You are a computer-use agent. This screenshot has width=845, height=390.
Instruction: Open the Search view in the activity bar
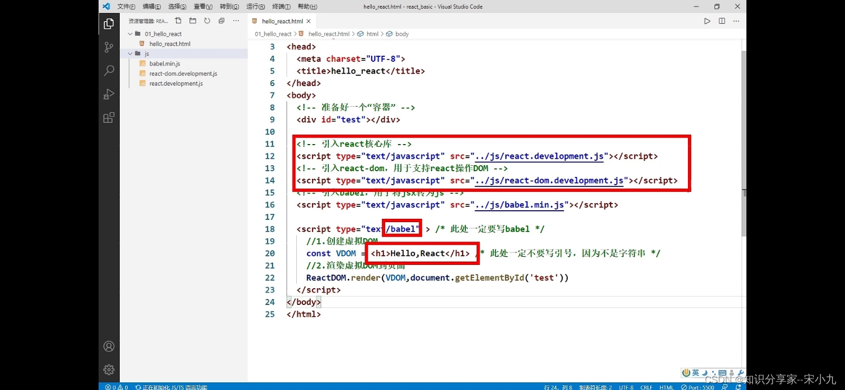109,70
